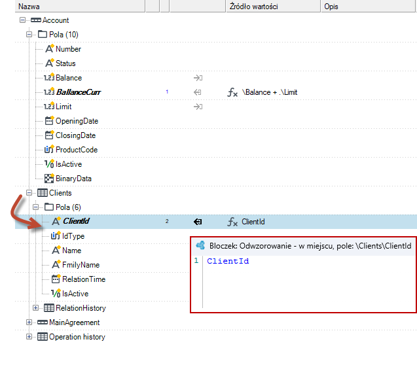This screenshot has width=417, height=365.
Task: Click the text-type icon beside ClientId
Action: point(56,221)
